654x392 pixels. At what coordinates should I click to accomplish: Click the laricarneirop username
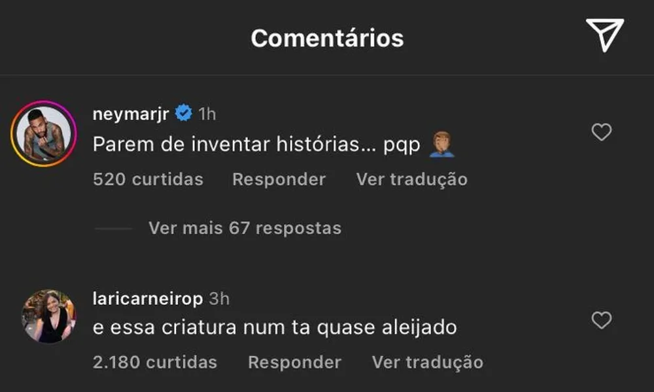click(x=148, y=298)
